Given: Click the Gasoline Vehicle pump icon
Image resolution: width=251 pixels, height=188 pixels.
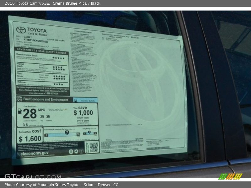Looking at the screenshot, I should coord(76,100).
